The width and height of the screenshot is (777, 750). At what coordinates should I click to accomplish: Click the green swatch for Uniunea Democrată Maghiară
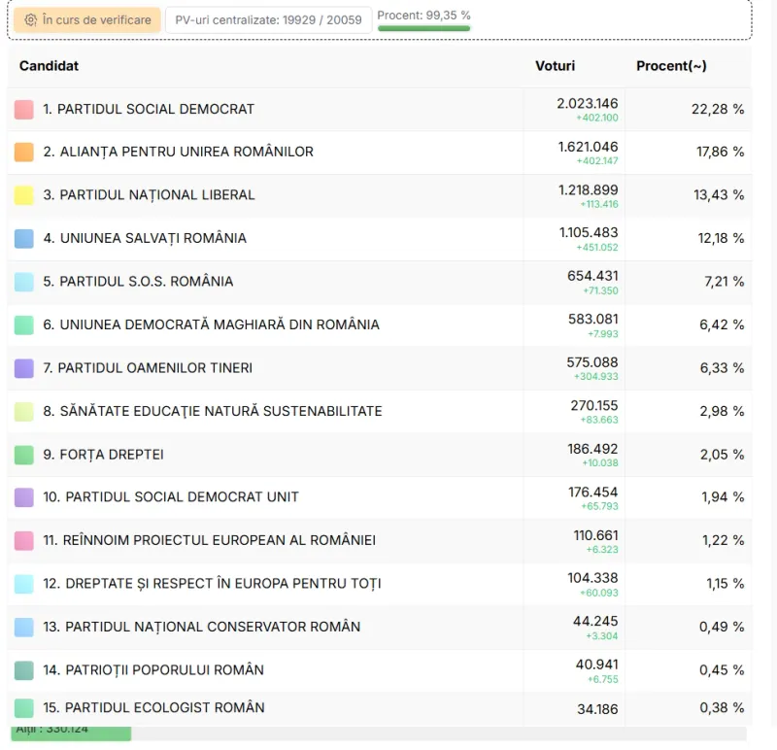pyautogui.click(x=23, y=325)
